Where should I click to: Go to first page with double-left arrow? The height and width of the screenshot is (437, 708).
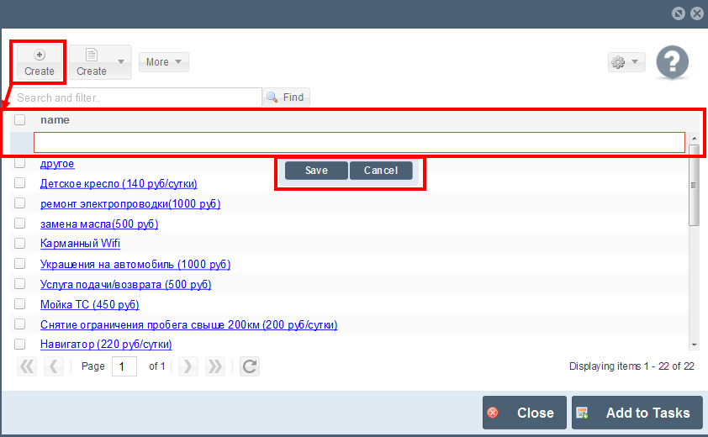(27, 366)
